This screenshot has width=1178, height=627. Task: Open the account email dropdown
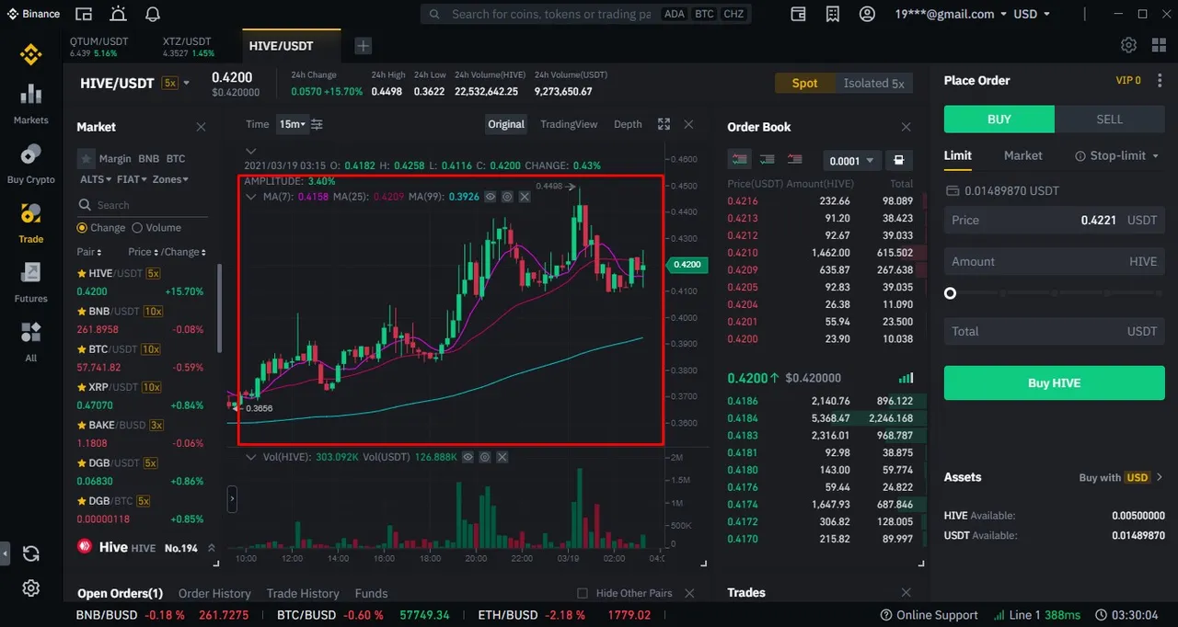[x=951, y=14]
